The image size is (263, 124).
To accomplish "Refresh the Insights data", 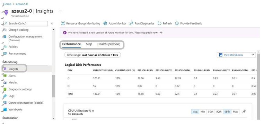I will point(165,23).
